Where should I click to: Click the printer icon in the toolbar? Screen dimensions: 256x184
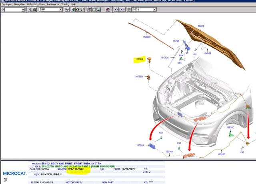(34, 10)
